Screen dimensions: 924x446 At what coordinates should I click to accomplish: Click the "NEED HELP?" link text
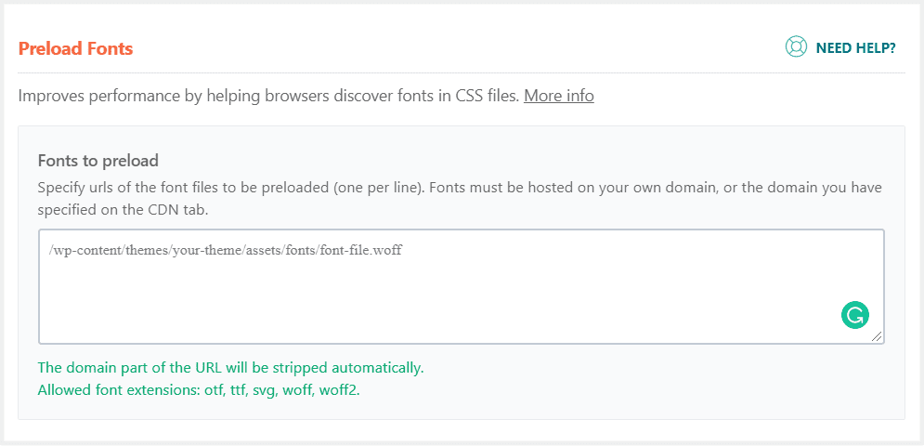tap(855, 48)
